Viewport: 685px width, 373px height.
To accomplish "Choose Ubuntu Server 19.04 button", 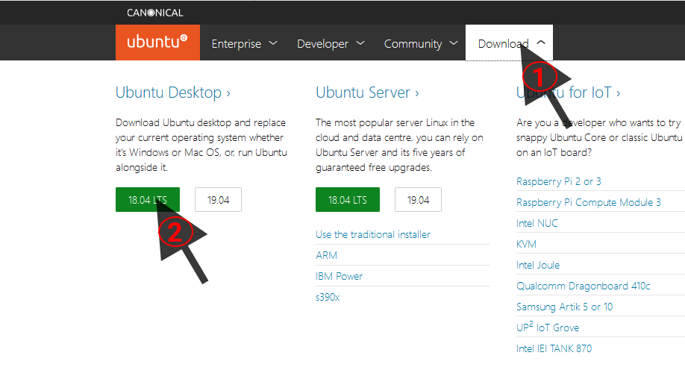I will [418, 200].
